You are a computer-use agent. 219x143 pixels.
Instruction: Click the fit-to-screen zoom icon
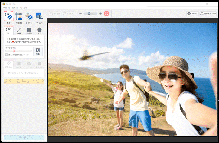coord(106,13)
